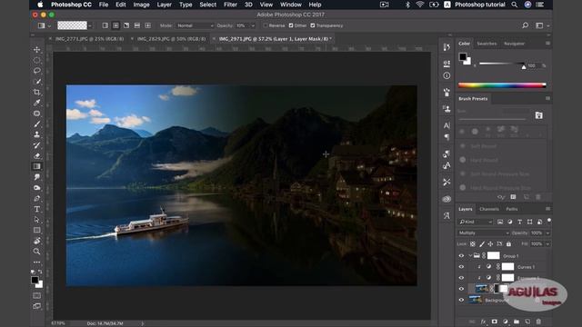Collapse the Group 1 folder
The width and height of the screenshot is (582, 327).
(x=470, y=256)
